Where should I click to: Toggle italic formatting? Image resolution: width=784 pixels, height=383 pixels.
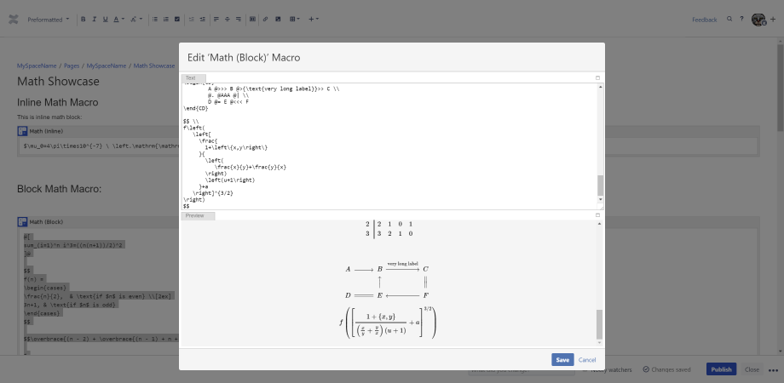click(94, 20)
